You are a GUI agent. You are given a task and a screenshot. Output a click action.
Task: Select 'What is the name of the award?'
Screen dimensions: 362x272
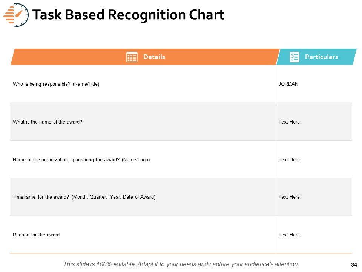coord(48,122)
